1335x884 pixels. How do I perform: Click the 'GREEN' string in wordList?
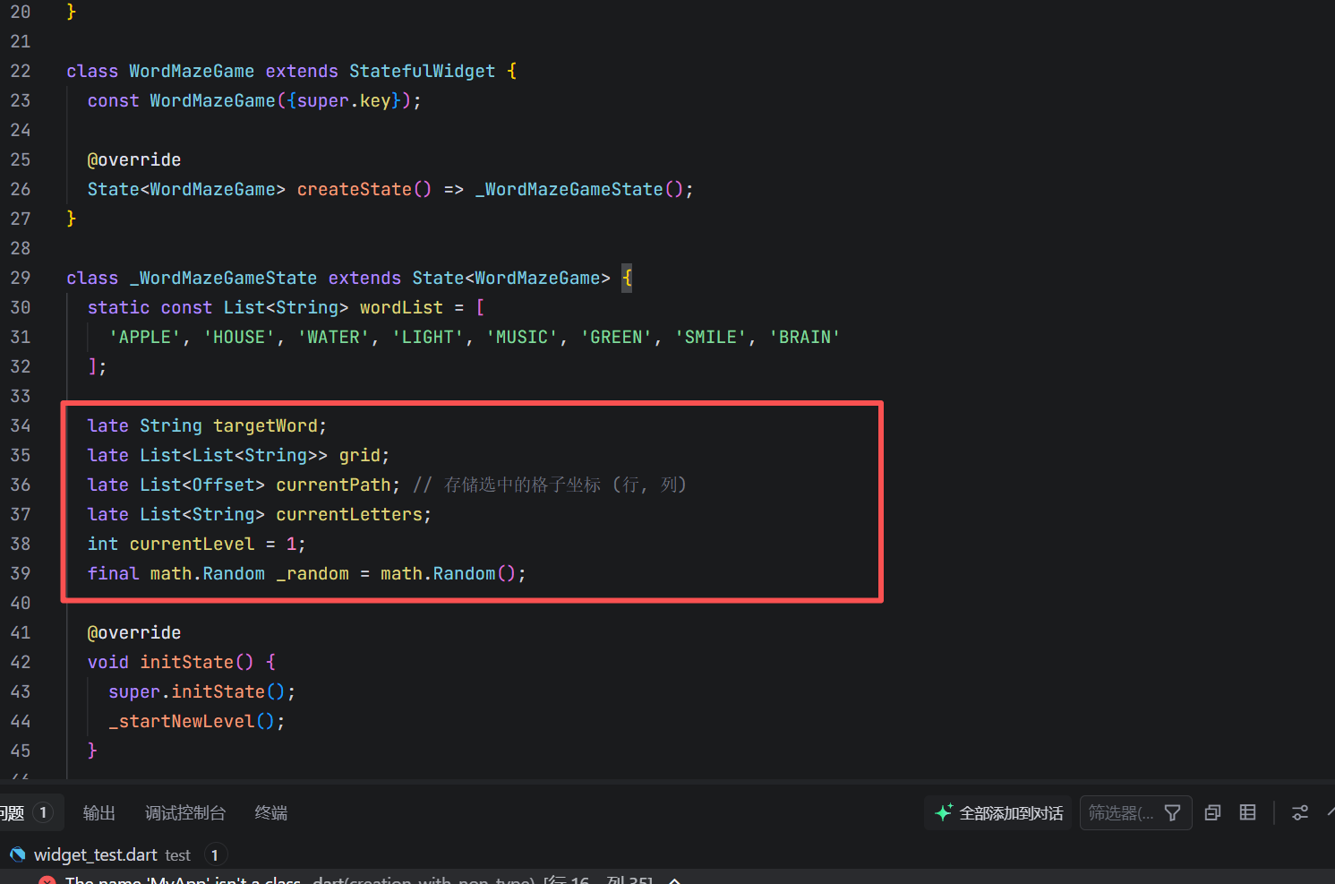point(616,337)
